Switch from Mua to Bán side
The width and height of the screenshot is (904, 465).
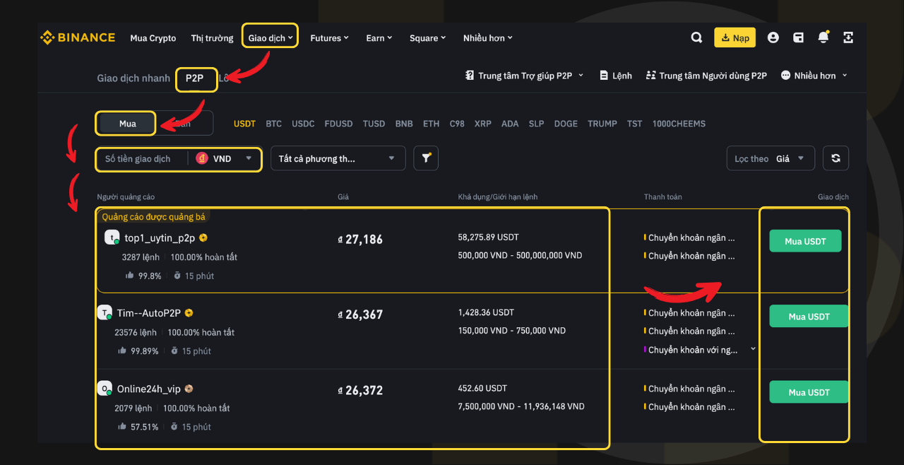tap(182, 123)
